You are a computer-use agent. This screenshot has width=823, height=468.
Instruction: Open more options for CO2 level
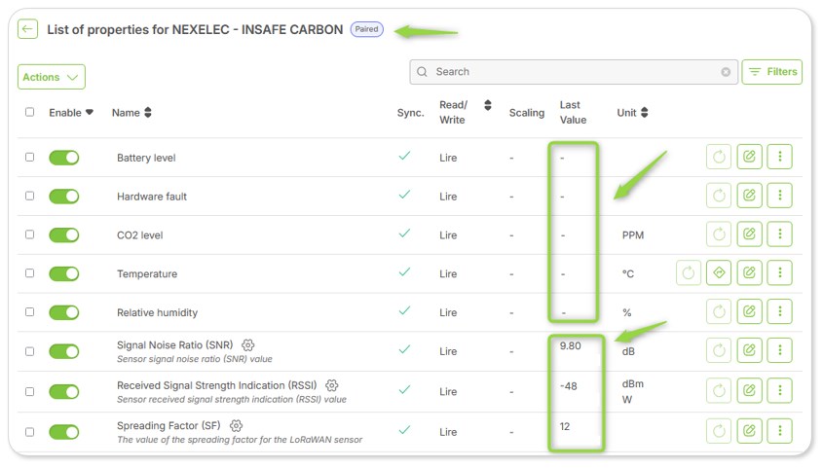tap(779, 234)
